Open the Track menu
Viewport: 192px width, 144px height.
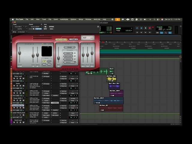[x=44, y=19]
